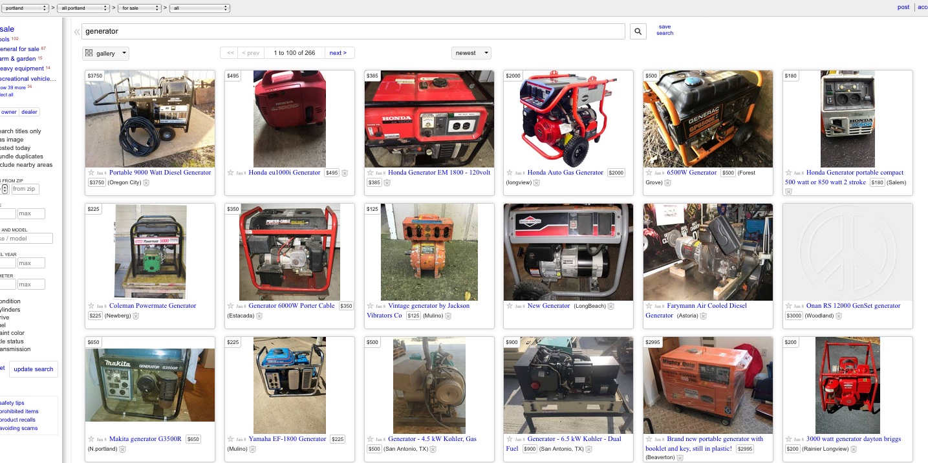Enable the posted today filter
Viewport: 928px width, 463px height.
coord(15,148)
